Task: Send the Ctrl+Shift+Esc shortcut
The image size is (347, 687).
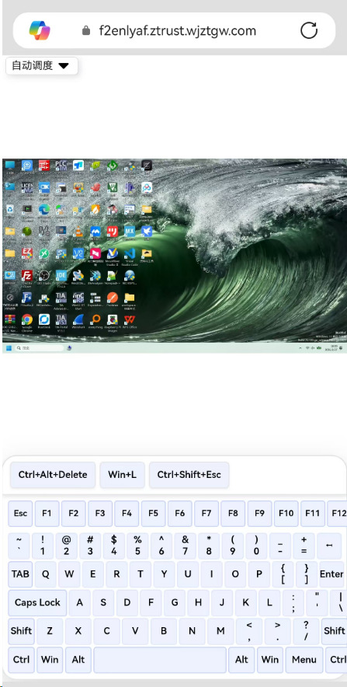Action: [189, 475]
